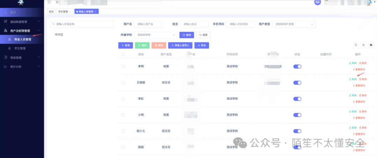Screen dimensions: 377x158
Task: Toggle the status switch for 李虹
Action: click(x=297, y=99)
